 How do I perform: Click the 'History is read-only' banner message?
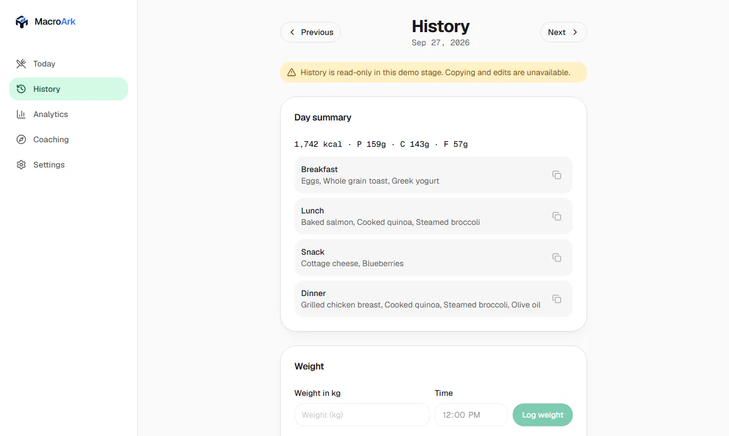click(x=435, y=72)
